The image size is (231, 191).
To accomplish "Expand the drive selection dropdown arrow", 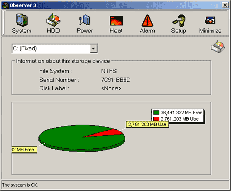I will [x=93, y=48].
